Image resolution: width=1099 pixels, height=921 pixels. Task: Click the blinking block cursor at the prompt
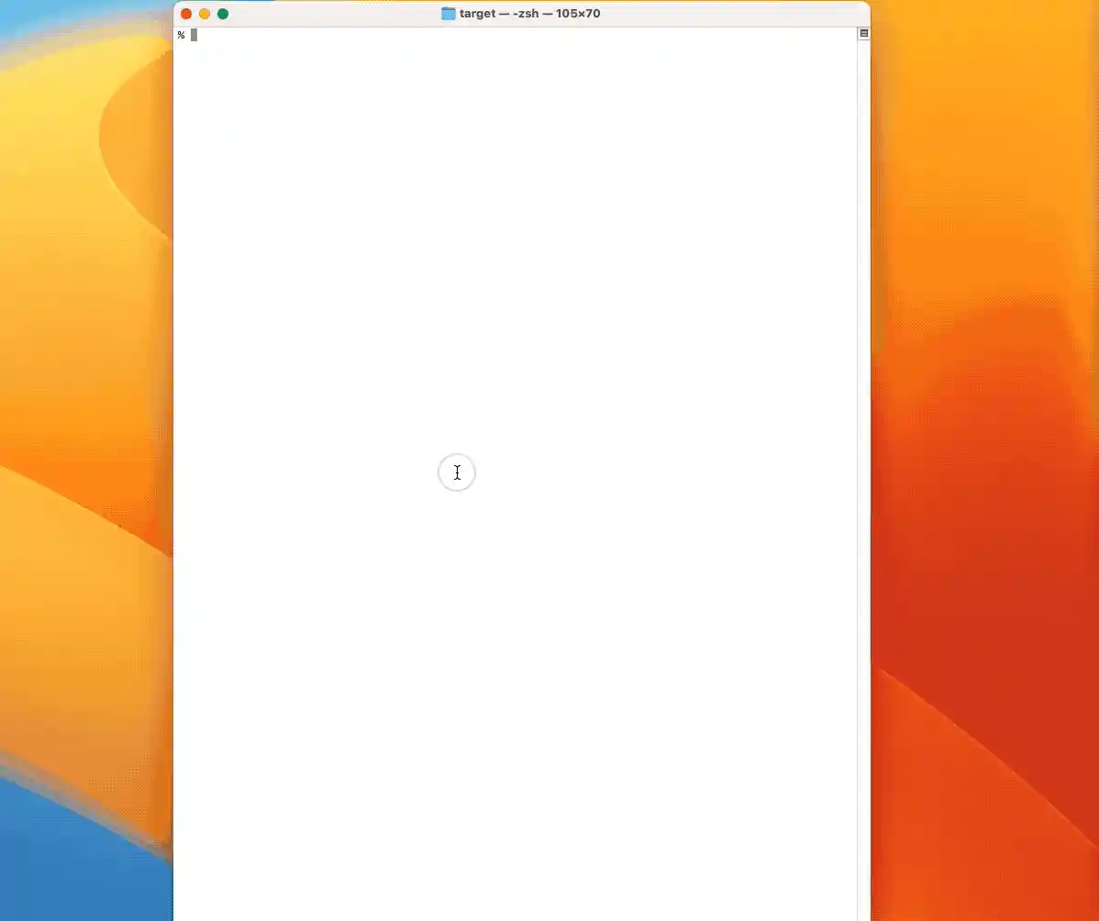point(193,35)
